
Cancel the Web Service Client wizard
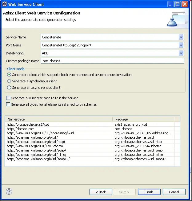pyautogui.click(x=174, y=192)
